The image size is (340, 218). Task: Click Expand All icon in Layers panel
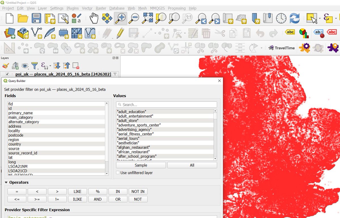tap(57, 66)
